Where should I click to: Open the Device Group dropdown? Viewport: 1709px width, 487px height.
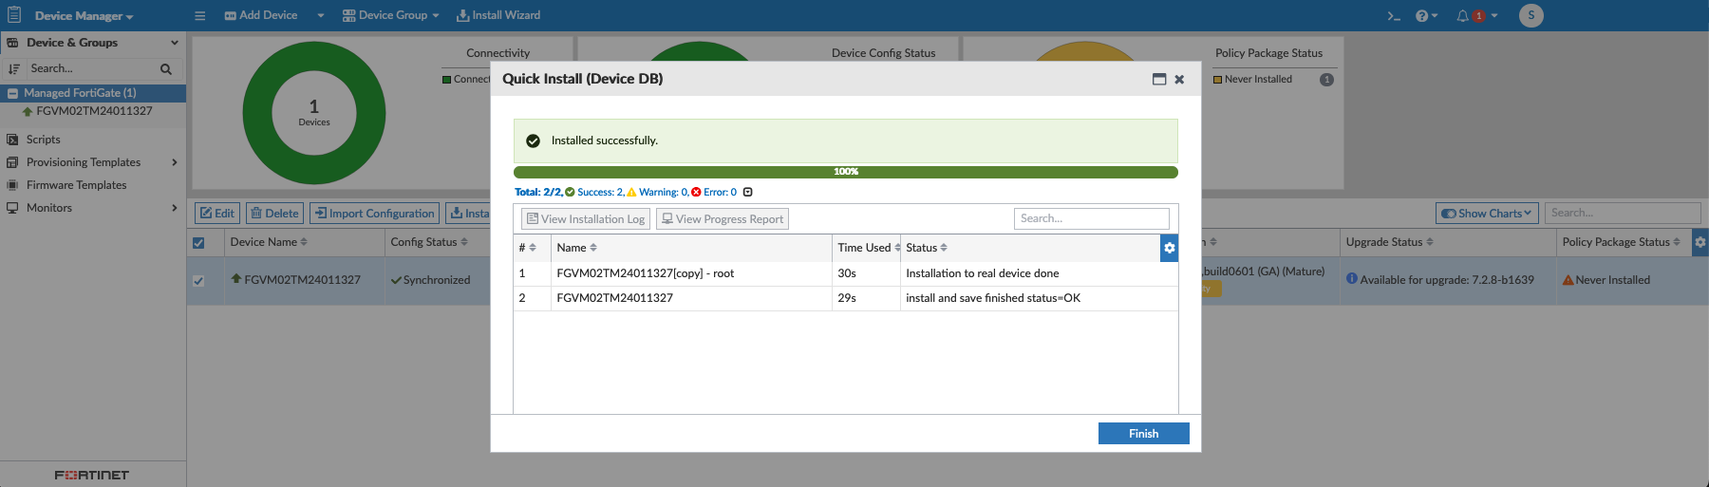391,16
